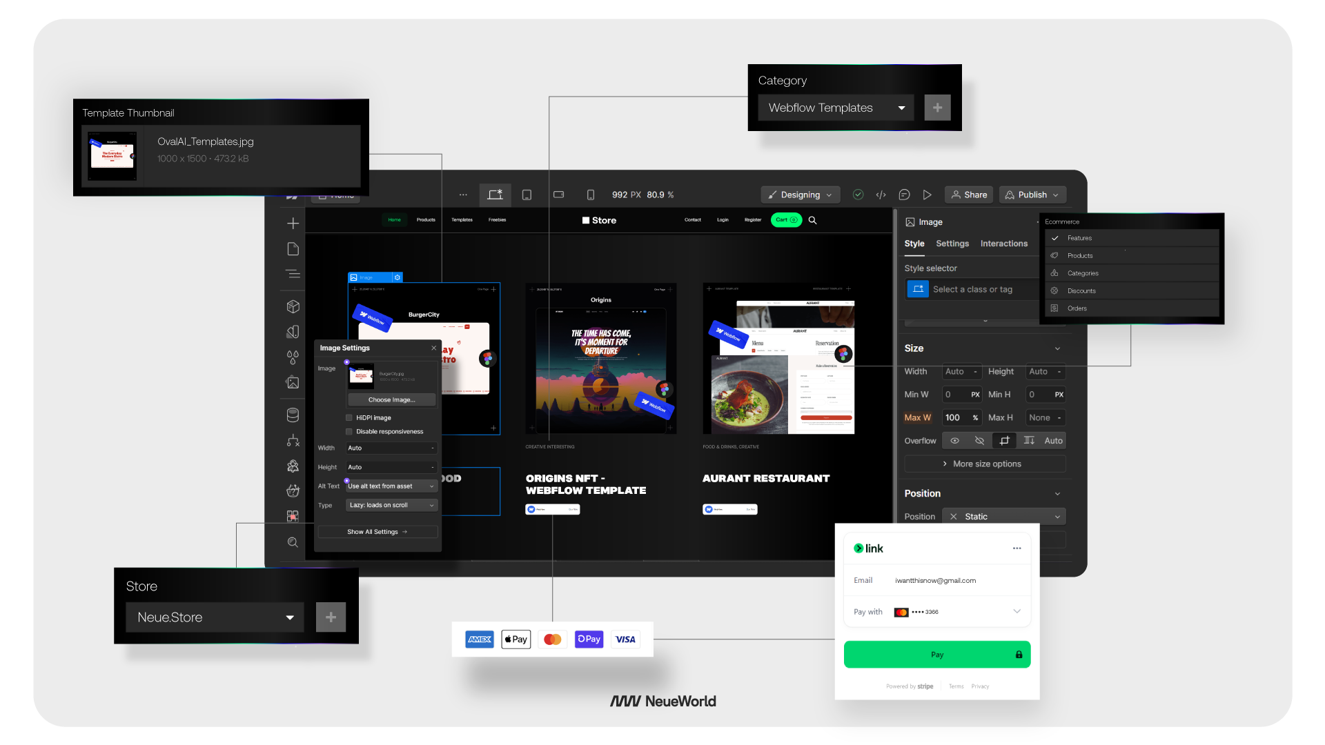The width and height of the screenshot is (1325, 745).
Task: Open Products in Ecommerce menu
Action: coord(1132,256)
